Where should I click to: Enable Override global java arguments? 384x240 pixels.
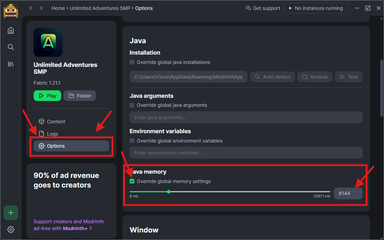132,105
